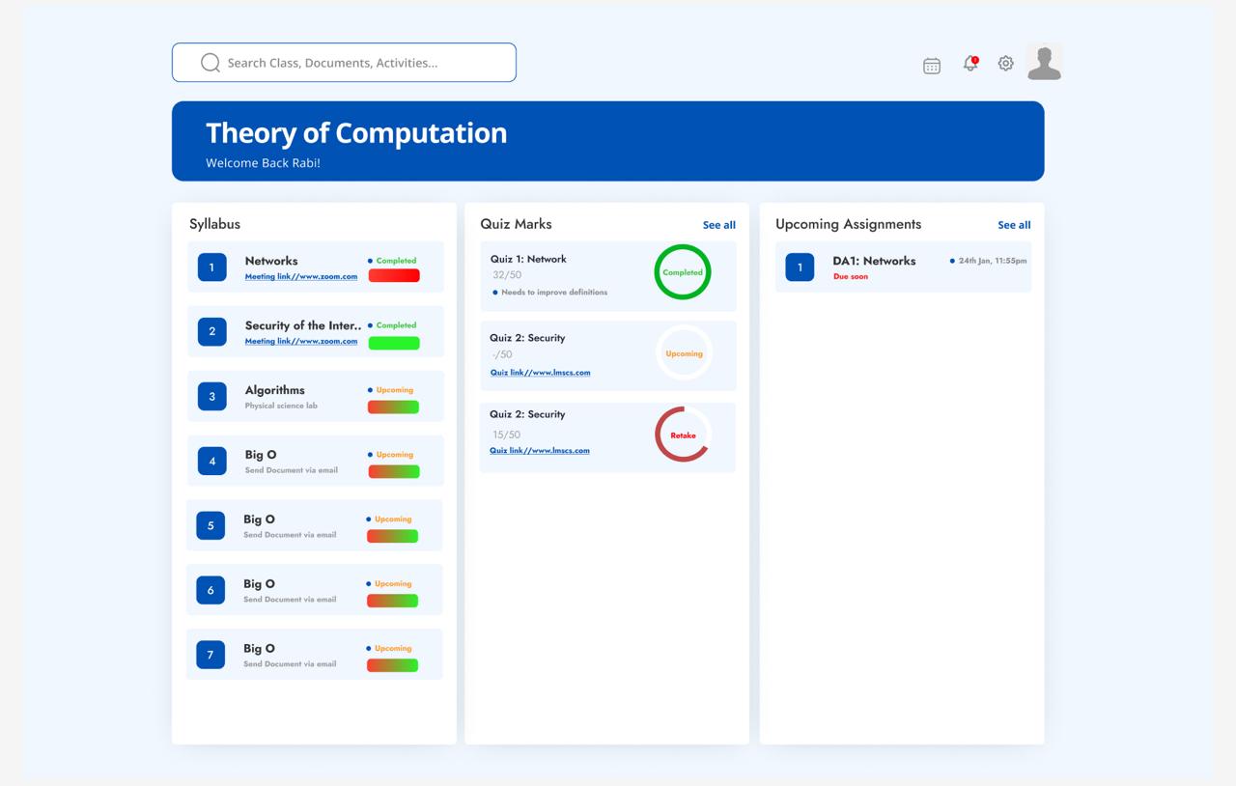Click Welcome Back Rabi! text

pyautogui.click(x=263, y=163)
